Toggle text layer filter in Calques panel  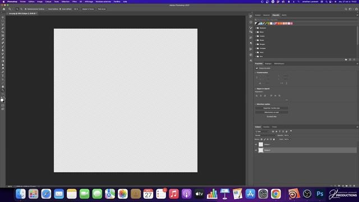279,131
